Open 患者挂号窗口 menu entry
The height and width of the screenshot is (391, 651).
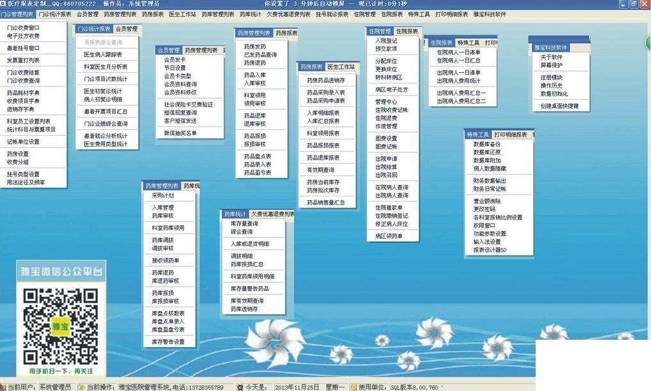tap(23, 48)
